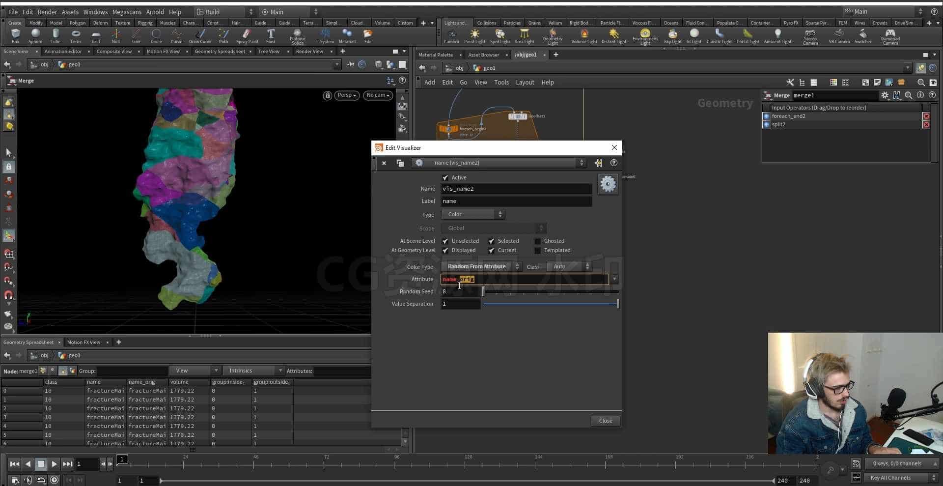Open the Megascans menu
This screenshot has width=943, height=486.
coord(127,12)
